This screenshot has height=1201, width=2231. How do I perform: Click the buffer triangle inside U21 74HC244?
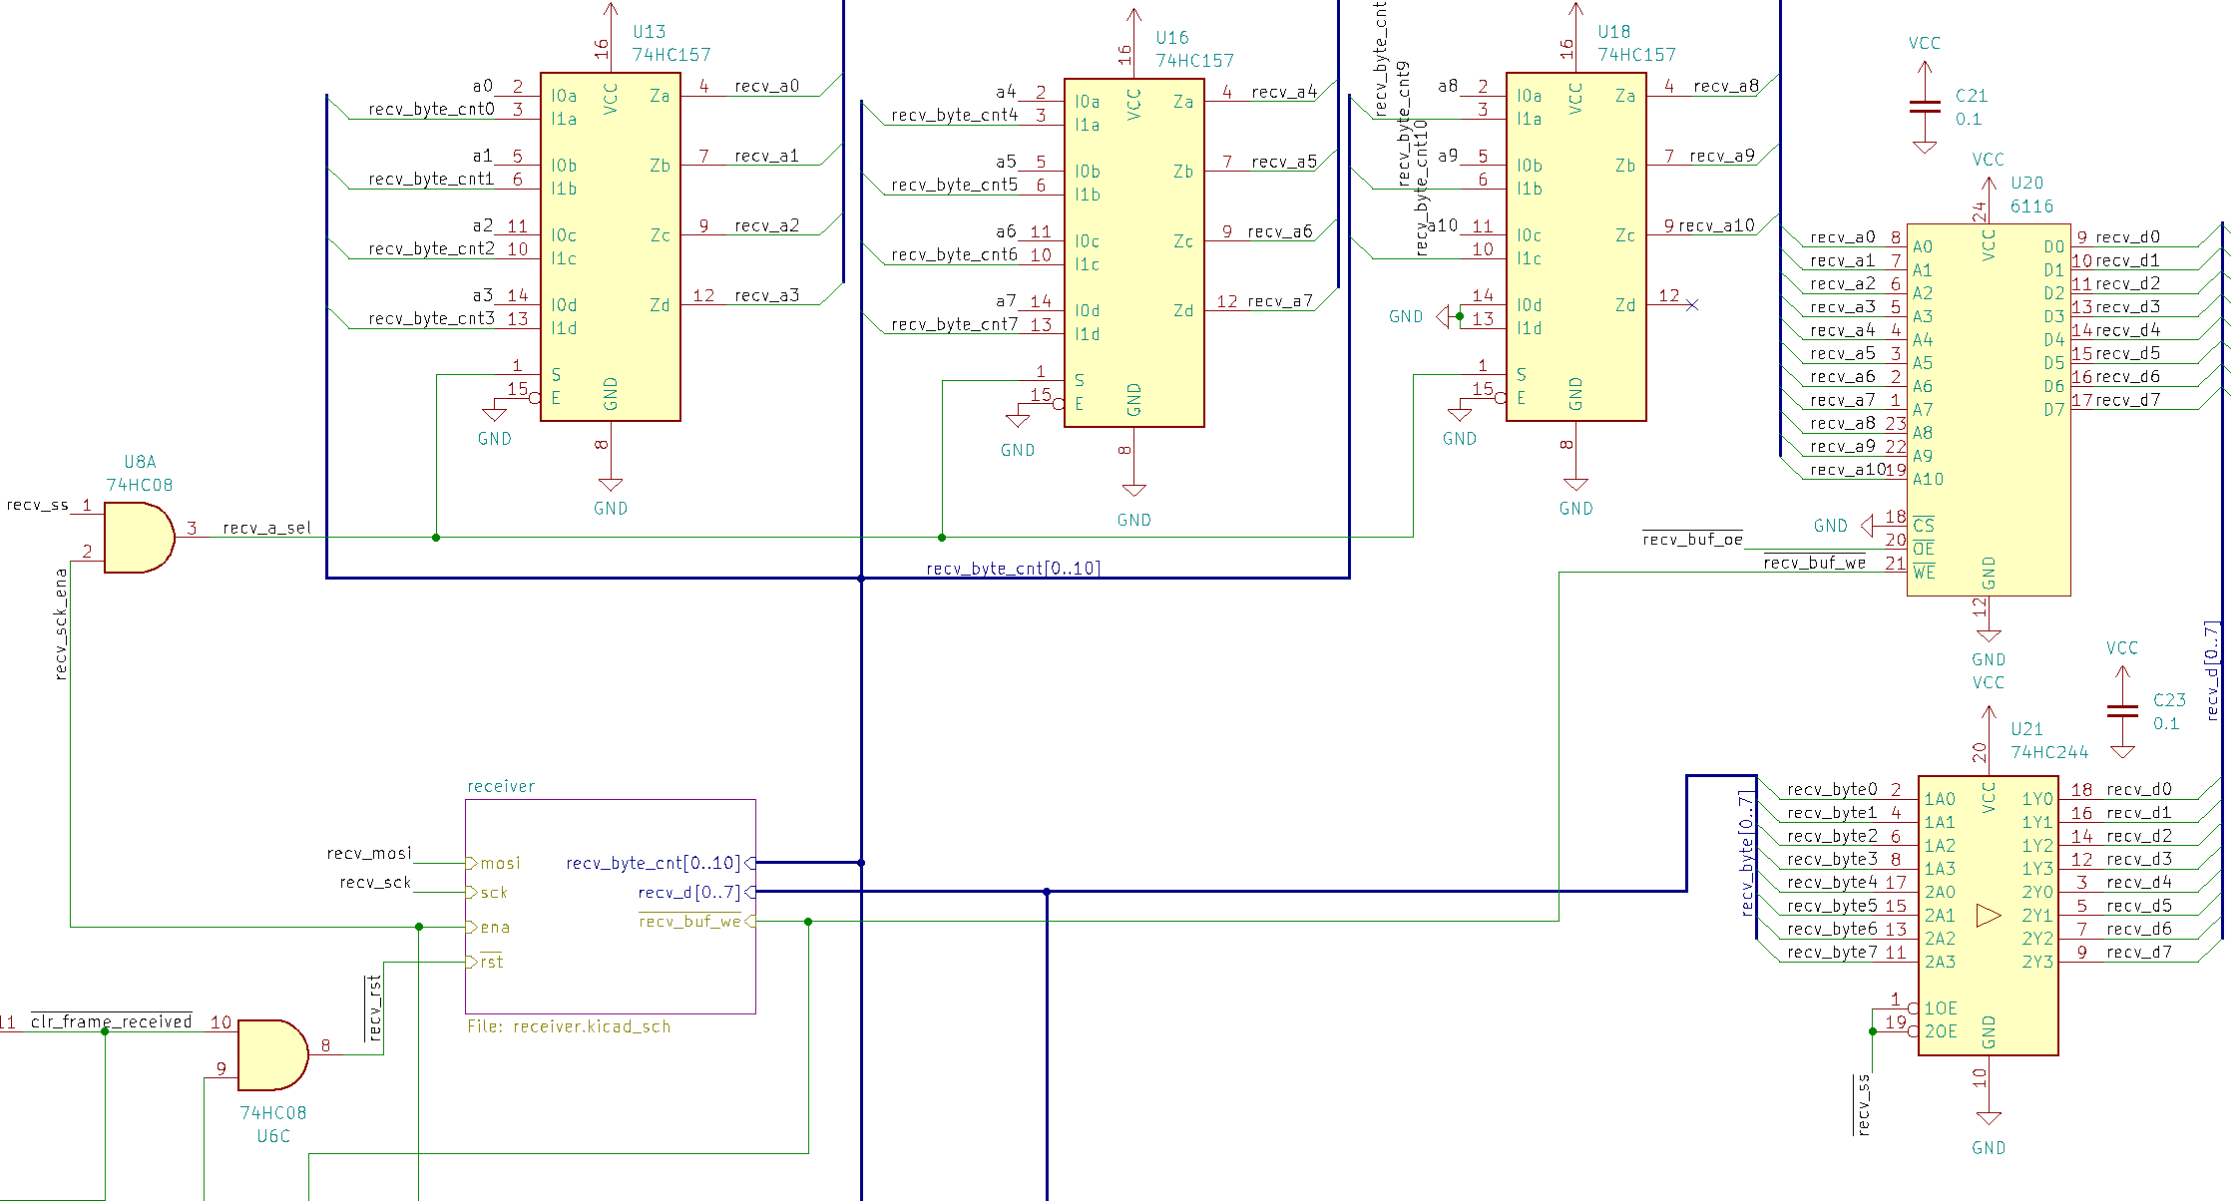tap(1988, 916)
